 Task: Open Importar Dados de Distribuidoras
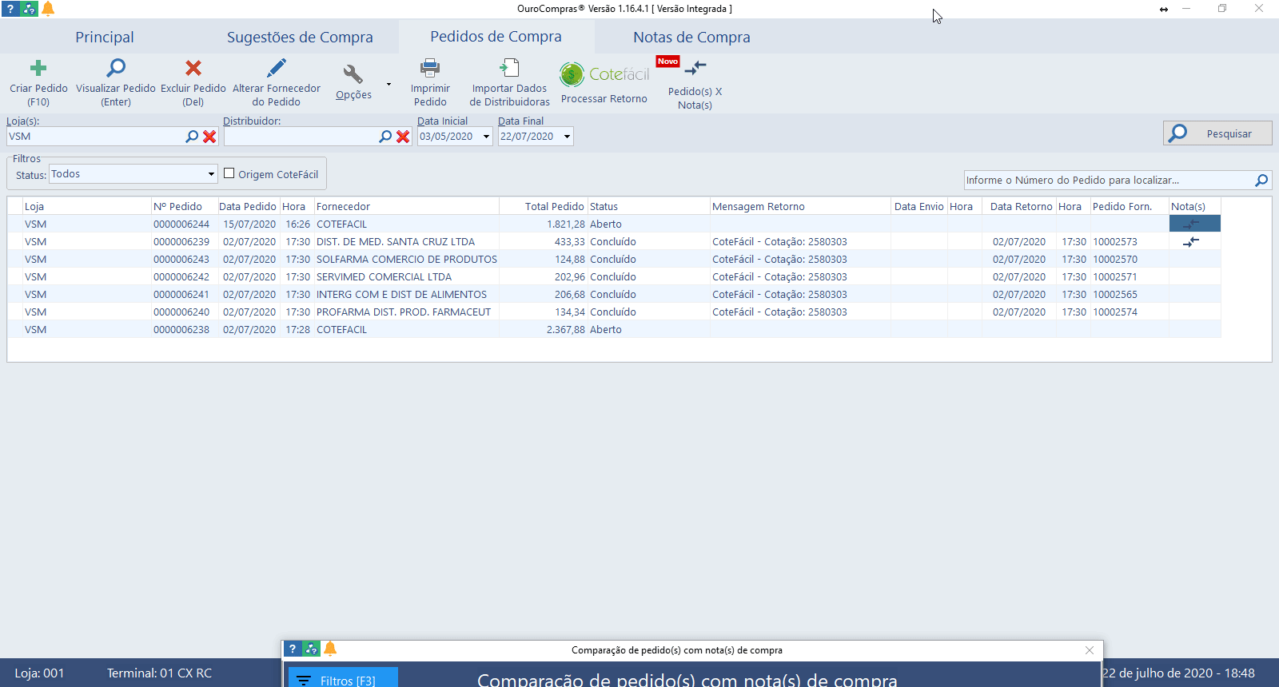coord(509,69)
